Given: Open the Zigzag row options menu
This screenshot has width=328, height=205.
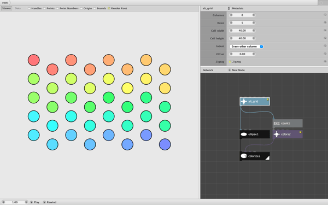Looking at the screenshot, I should tap(325, 61).
